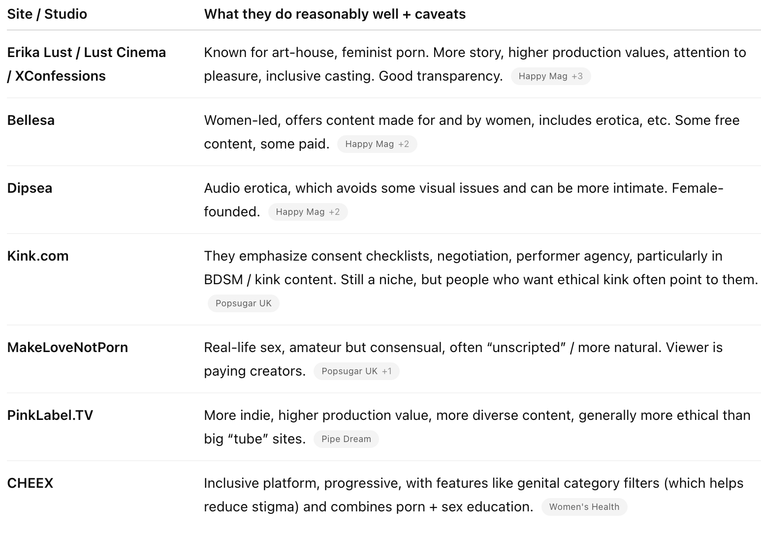The image size is (761, 533).
Task: Select the Kink.com row title
Action: (38, 256)
